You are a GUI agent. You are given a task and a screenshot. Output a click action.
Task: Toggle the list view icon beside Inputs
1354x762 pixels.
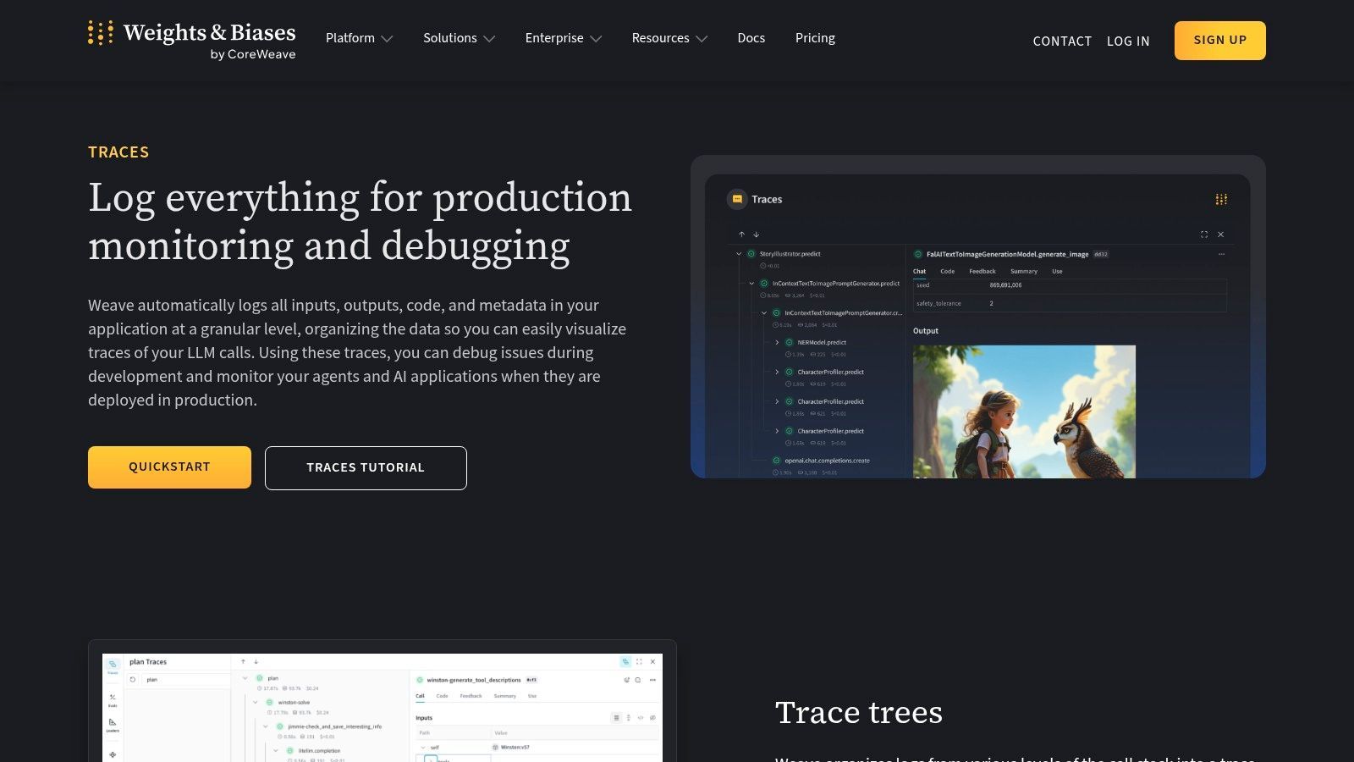click(x=616, y=718)
